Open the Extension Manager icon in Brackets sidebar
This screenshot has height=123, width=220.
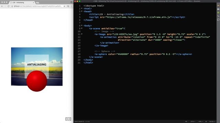click(x=218, y=9)
